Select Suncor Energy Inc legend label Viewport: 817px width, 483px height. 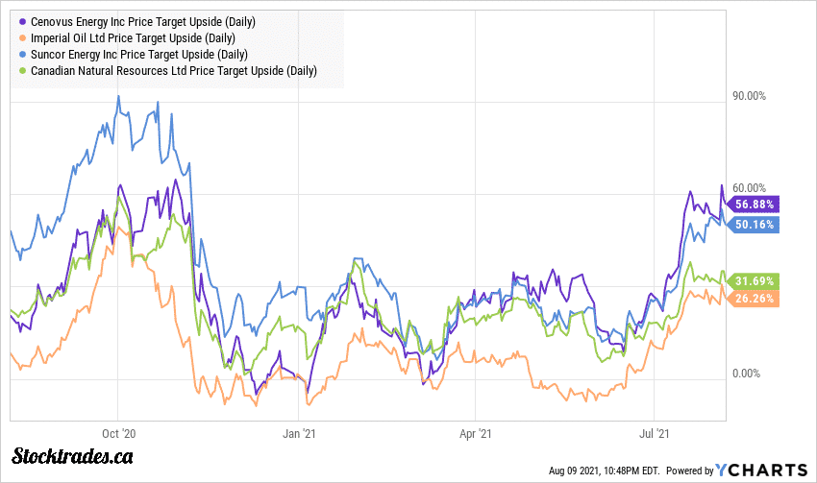pos(140,54)
